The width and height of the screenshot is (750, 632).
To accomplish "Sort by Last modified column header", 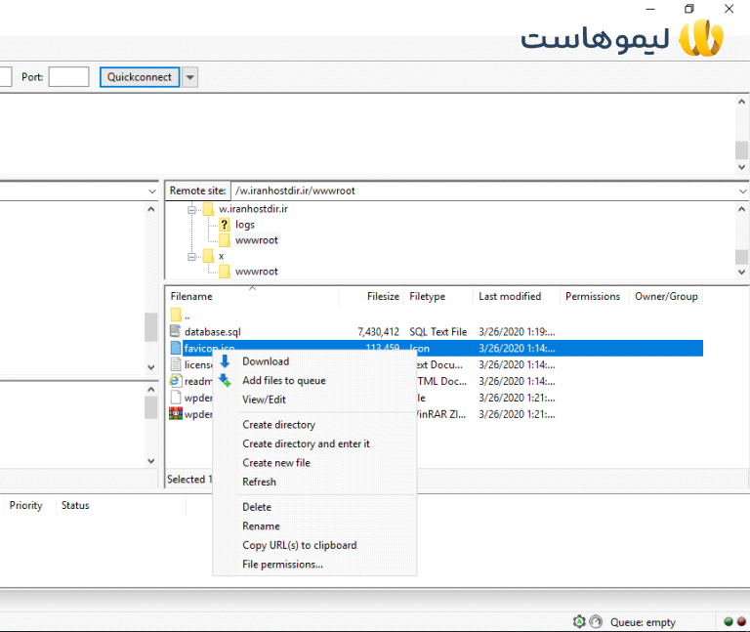I will tap(516, 296).
